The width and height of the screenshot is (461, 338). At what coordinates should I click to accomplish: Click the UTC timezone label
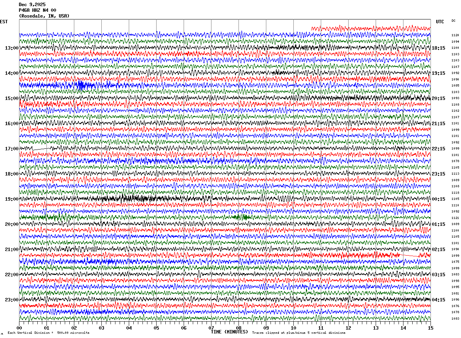(x=440, y=22)
